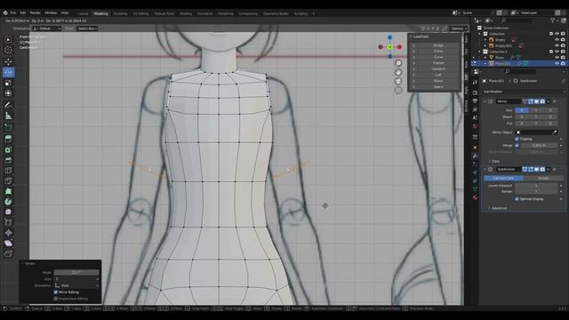Open the File menu
The width and height of the screenshot is (569, 320).
(13, 12)
